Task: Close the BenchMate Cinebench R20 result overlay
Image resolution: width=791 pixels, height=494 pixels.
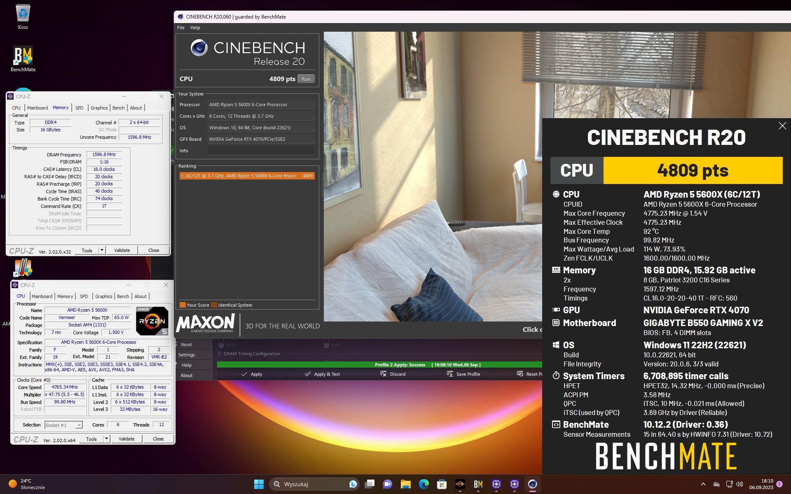Action: [x=782, y=126]
